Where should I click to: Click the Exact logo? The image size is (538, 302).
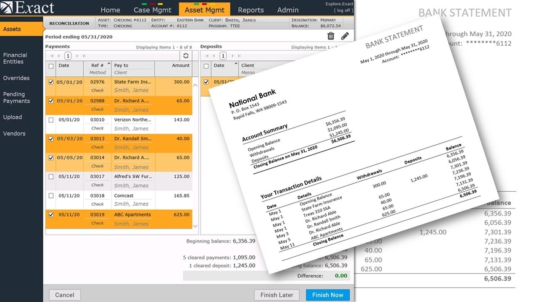28,7
